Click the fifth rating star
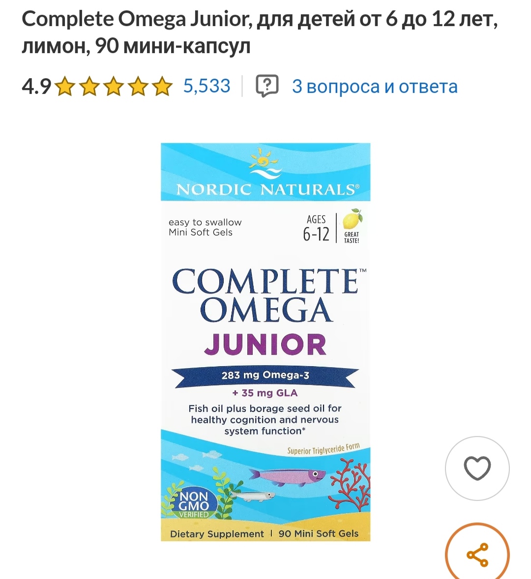Viewport: 531px width, 579px height. (x=162, y=87)
